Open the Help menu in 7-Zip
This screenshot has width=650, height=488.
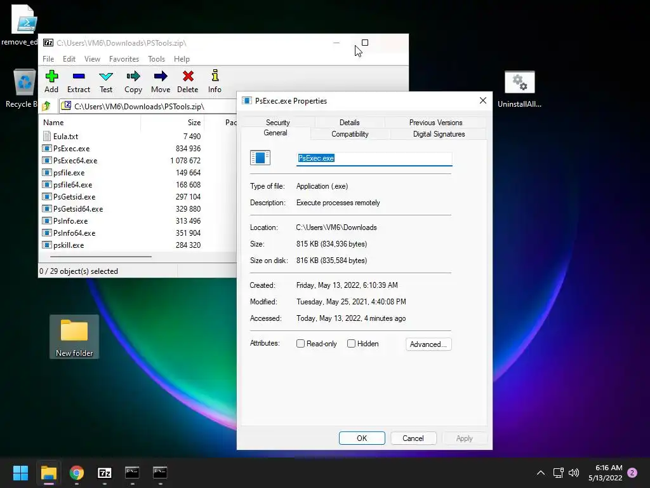(x=182, y=59)
